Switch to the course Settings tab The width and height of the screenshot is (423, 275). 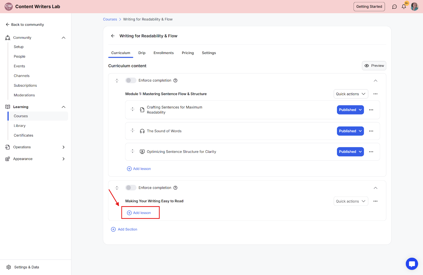tap(209, 53)
